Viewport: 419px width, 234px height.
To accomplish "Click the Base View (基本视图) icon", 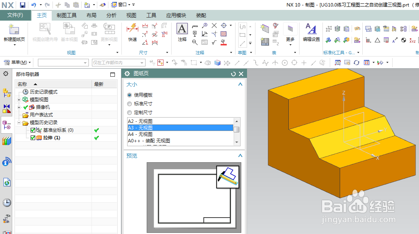I will (x=69, y=29).
